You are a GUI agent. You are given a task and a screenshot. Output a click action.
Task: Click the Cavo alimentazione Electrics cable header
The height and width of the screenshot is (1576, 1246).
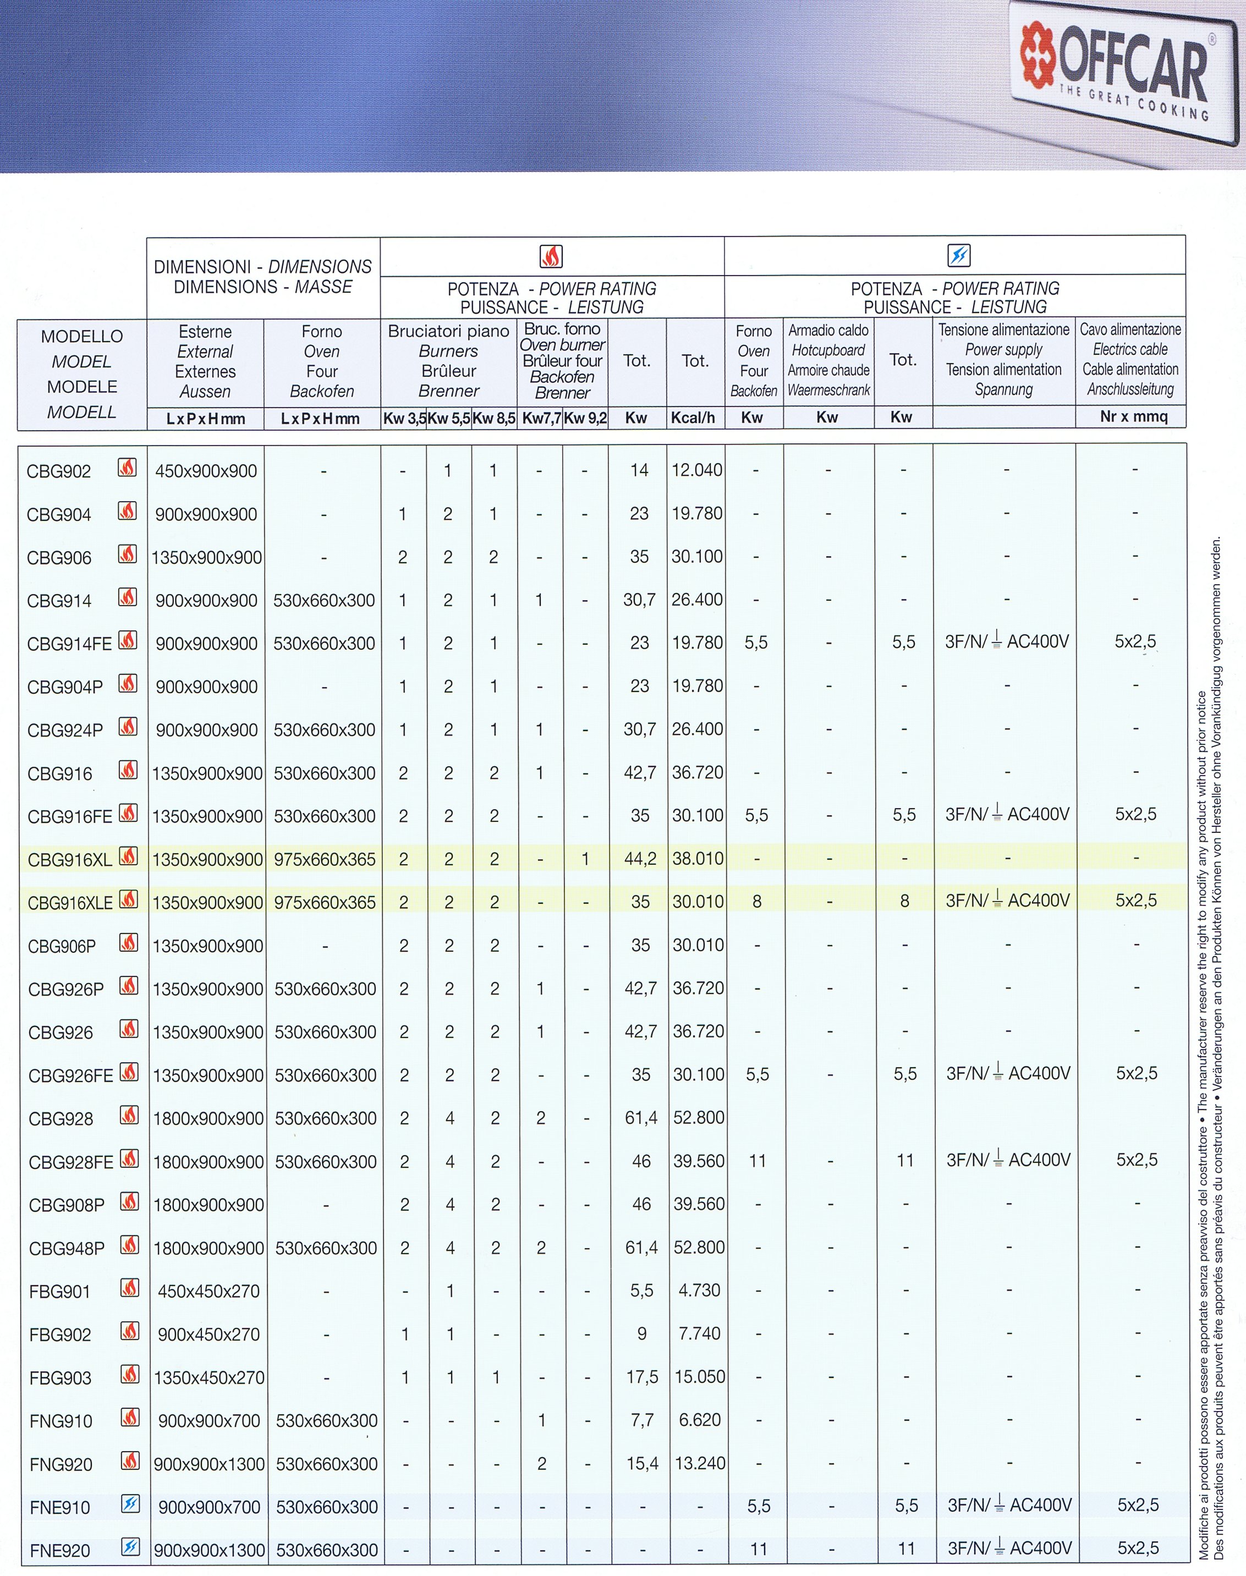click(x=1130, y=360)
